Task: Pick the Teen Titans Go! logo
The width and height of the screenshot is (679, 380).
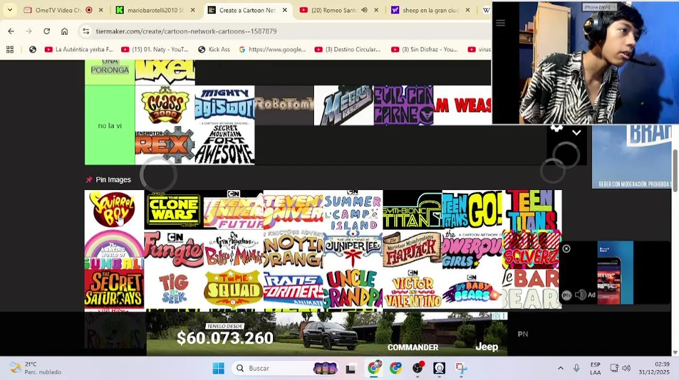Action: click(x=472, y=210)
